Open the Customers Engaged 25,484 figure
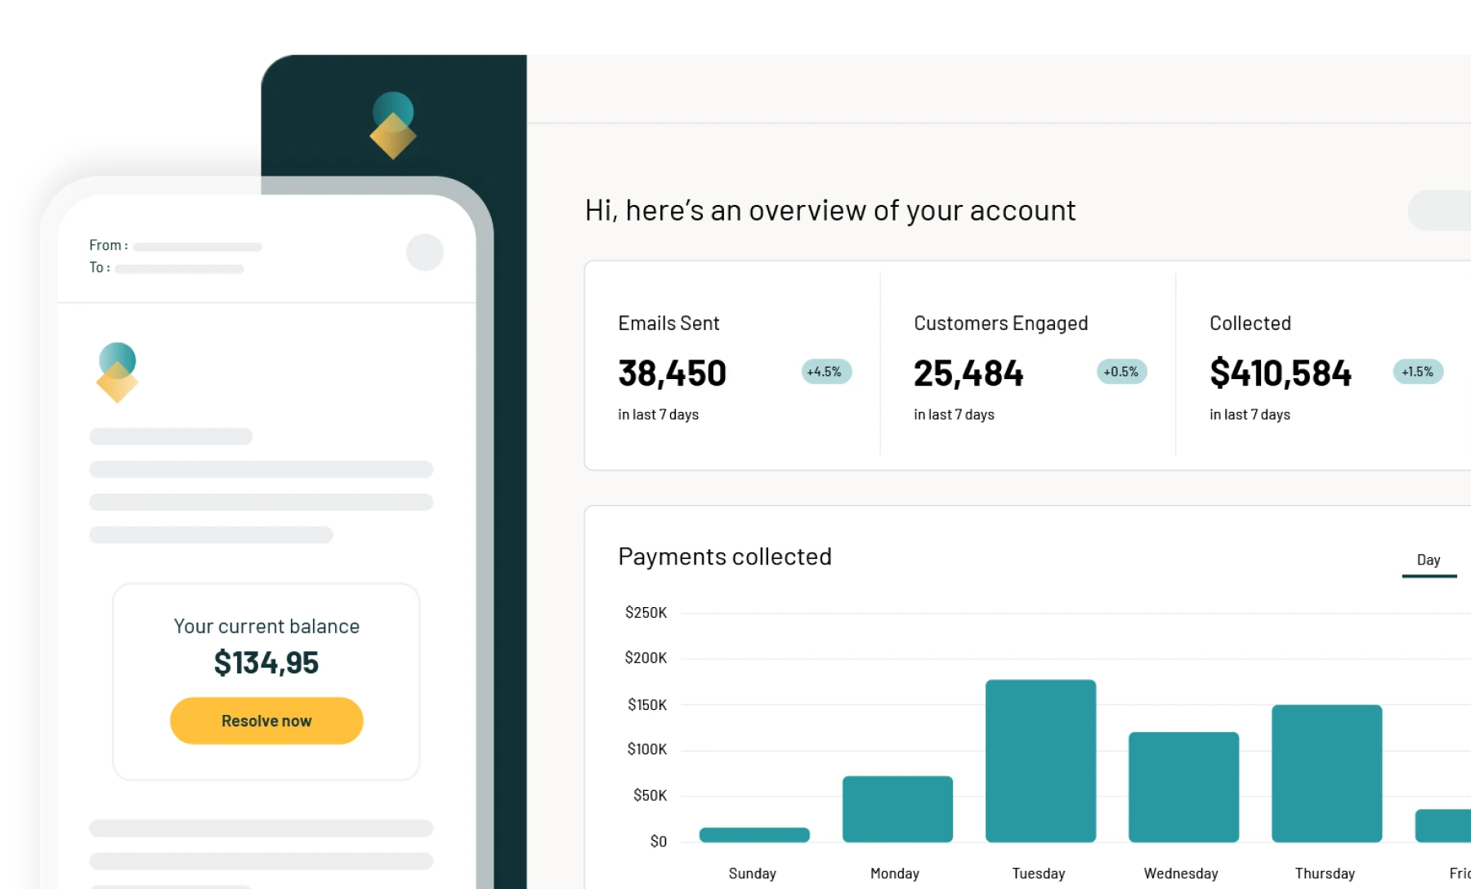1471x889 pixels. coord(968,373)
